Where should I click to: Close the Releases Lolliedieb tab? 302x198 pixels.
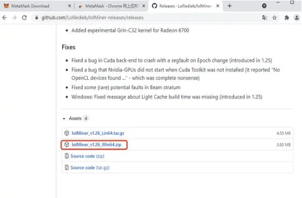(x=218, y=6)
